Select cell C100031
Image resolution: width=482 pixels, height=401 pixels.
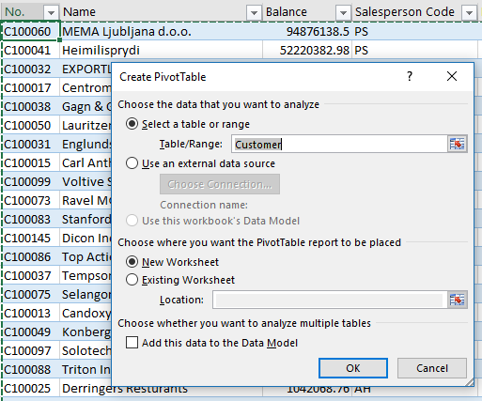pyautogui.click(x=31, y=144)
